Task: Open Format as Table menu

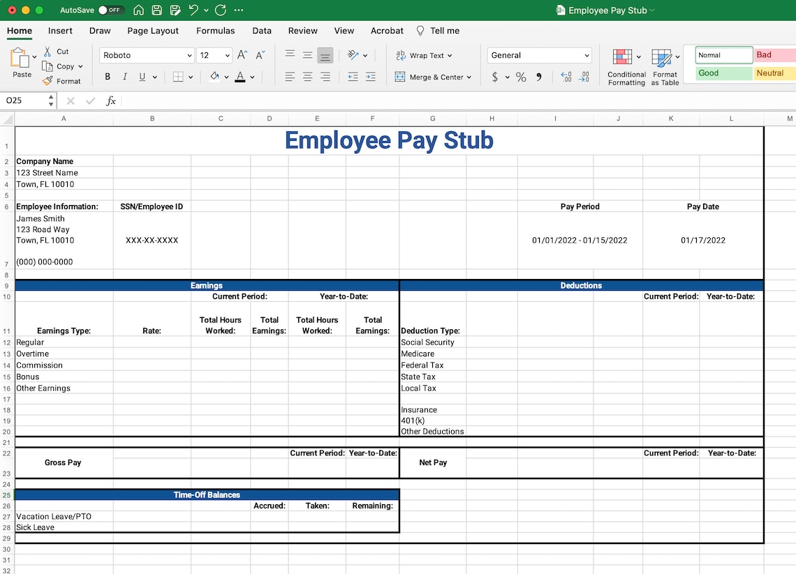Action: 665,67
